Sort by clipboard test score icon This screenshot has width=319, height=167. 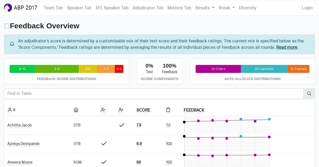click(168, 110)
